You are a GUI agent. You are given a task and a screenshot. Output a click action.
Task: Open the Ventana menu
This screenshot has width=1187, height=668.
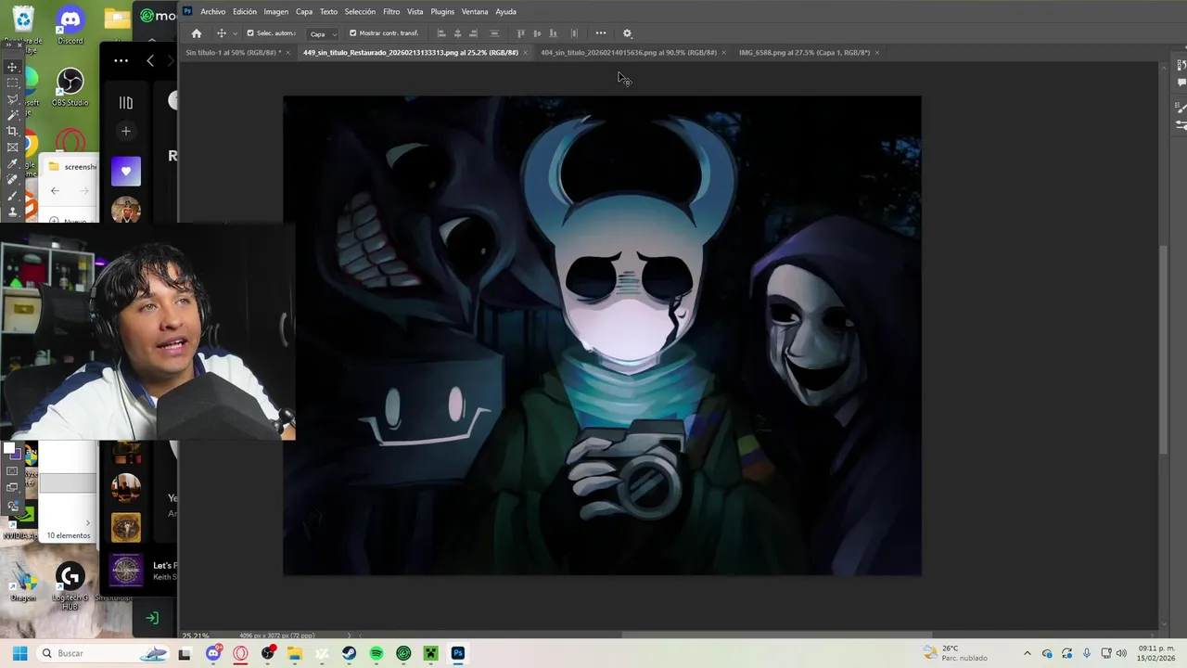point(475,12)
